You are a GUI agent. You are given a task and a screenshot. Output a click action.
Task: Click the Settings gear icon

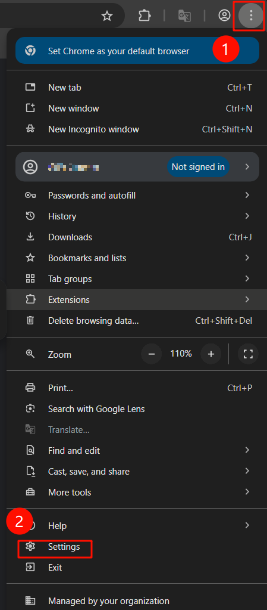tap(30, 547)
